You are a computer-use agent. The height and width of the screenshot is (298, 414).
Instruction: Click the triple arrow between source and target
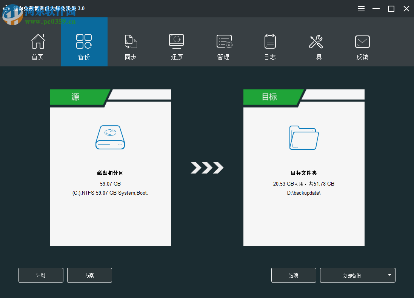point(207,167)
